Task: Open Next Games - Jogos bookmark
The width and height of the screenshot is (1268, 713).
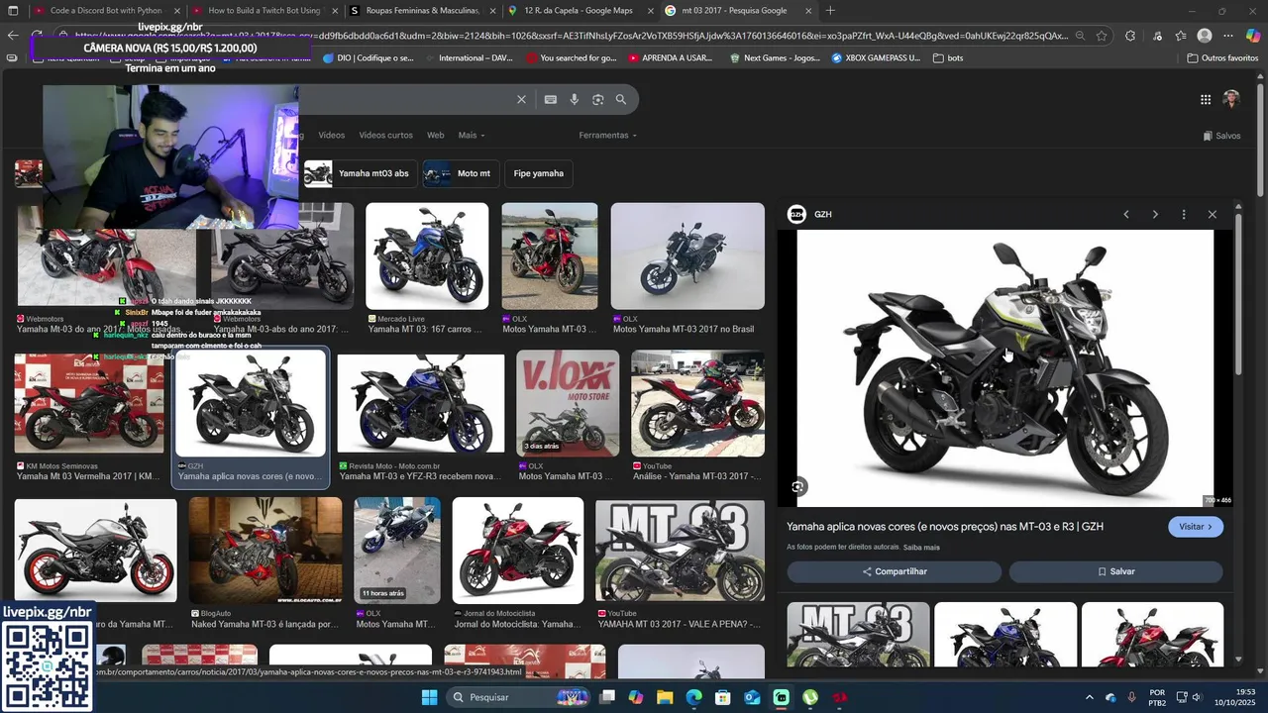Action: [x=775, y=57]
